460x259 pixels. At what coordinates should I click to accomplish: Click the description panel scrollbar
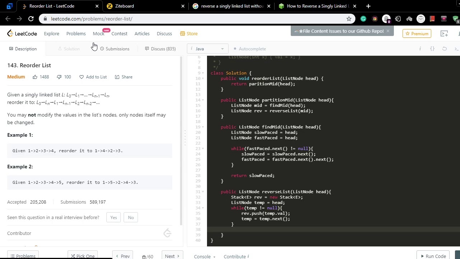pyautogui.click(x=181, y=140)
